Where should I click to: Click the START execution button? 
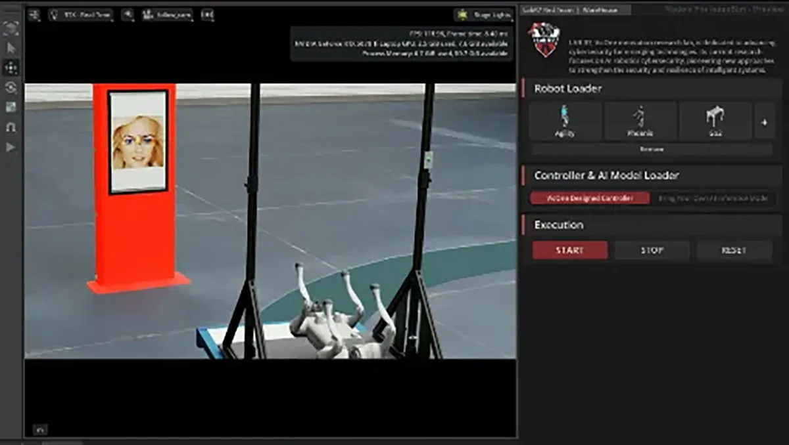point(569,250)
